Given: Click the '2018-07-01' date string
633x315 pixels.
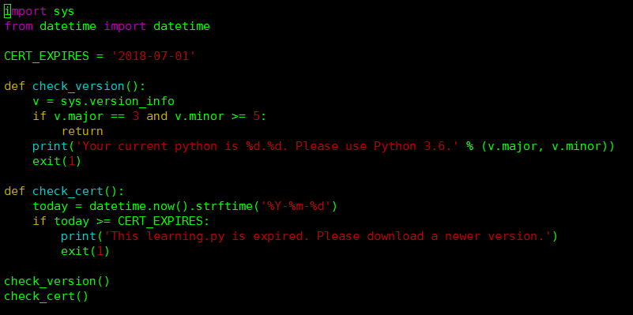Looking at the screenshot, I should 153,56.
